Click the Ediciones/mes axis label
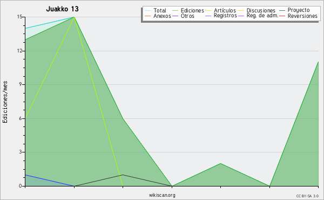The height and width of the screenshot is (200, 324). [x=5, y=102]
